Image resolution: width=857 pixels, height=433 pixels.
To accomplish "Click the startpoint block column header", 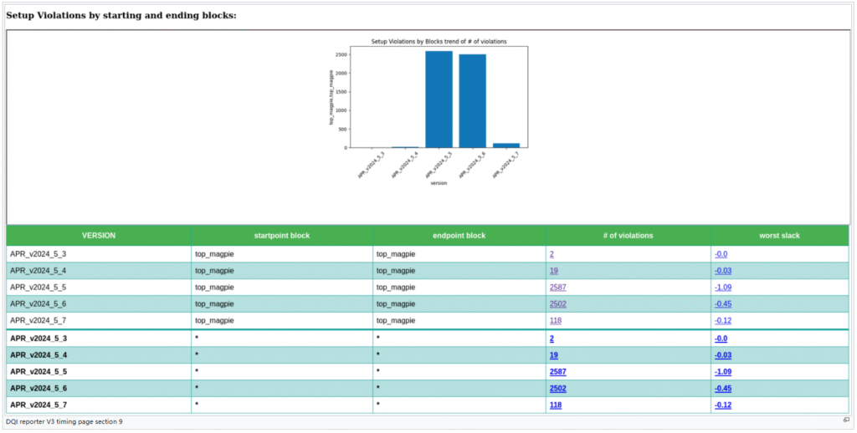I will click(x=282, y=236).
